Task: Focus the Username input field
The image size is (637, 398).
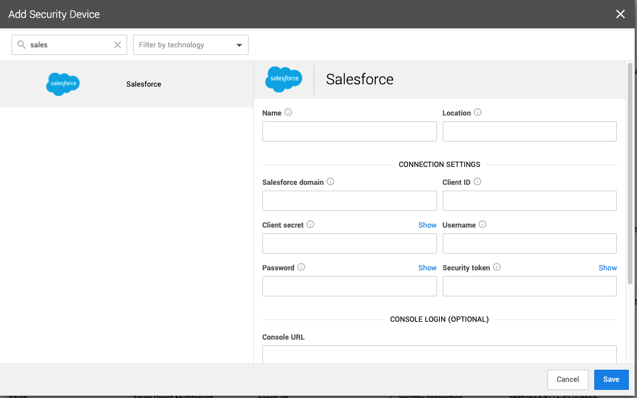Action: point(529,243)
